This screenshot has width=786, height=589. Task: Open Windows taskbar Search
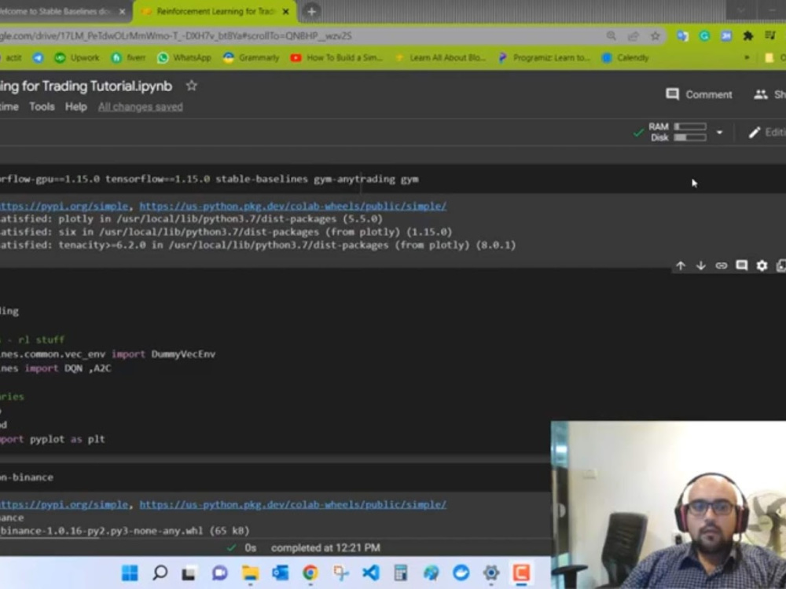(x=160, y=573)
